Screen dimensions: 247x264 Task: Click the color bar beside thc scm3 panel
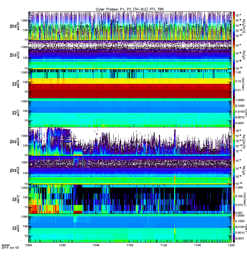pyautogui.click(x=233, y=170)
